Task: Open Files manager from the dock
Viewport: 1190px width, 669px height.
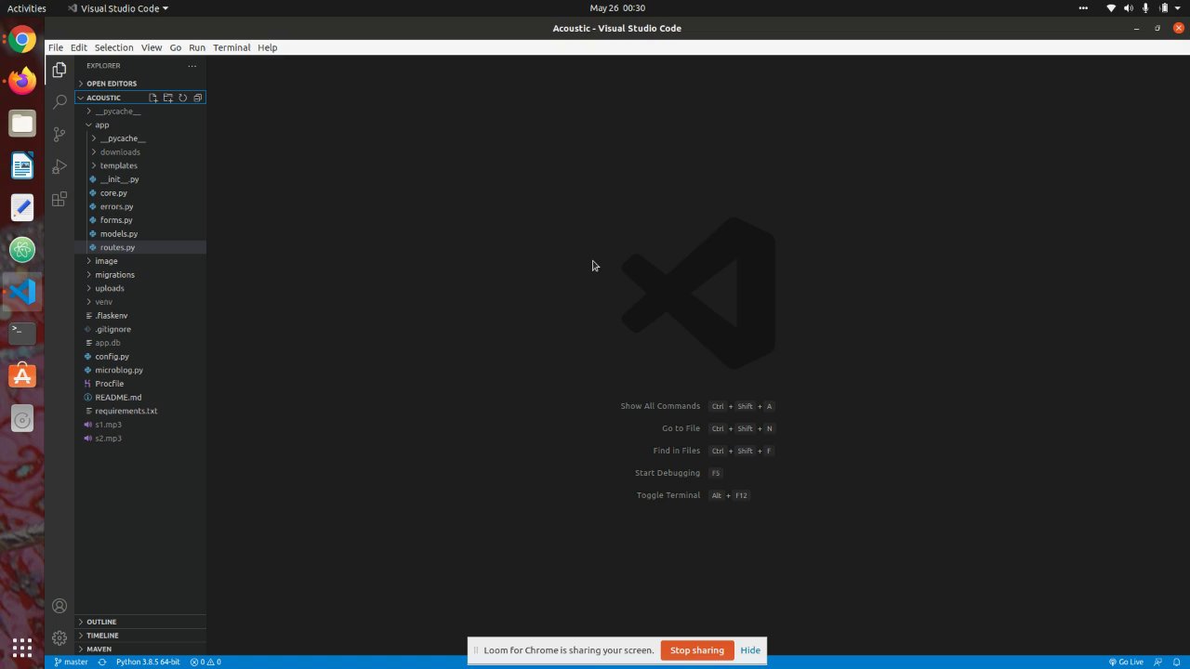Action: pyautogui.click(x=22, y=124)
